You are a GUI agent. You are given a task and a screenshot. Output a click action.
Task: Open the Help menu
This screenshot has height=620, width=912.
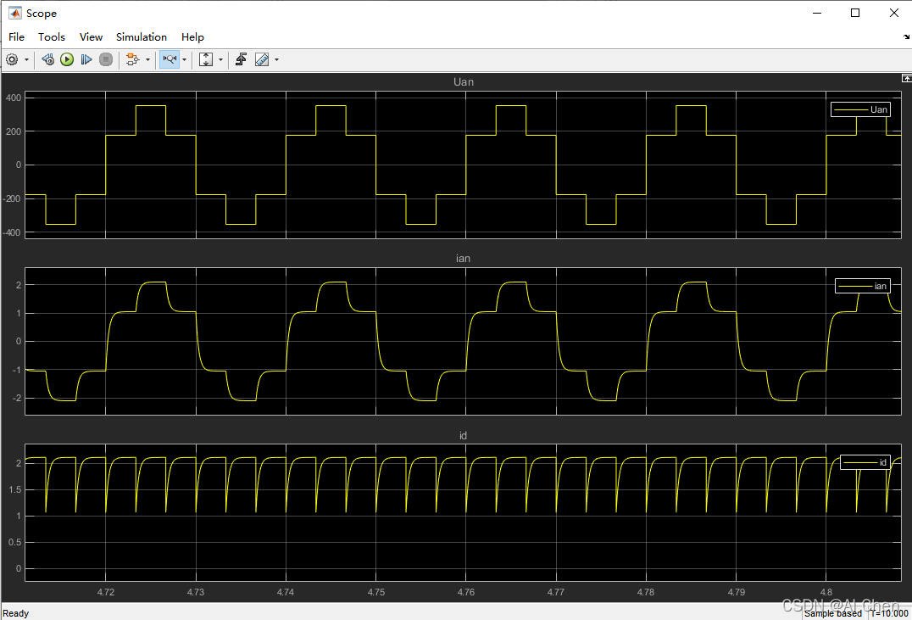click(192, 37)
